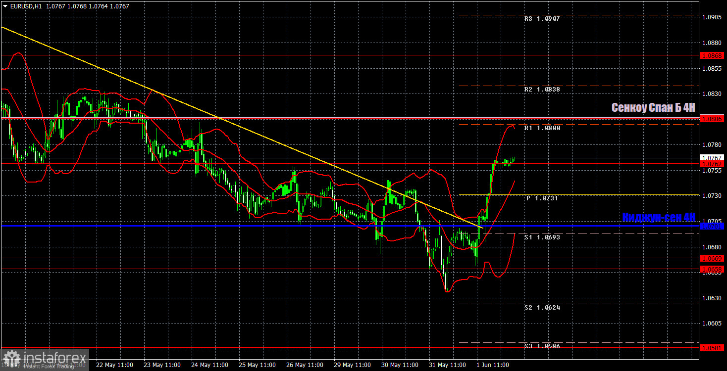Image resolution: width=727 pixels, height=371 pixels.
Task: Click the 26 May 11:00 time label
Action: click(305, 365)
